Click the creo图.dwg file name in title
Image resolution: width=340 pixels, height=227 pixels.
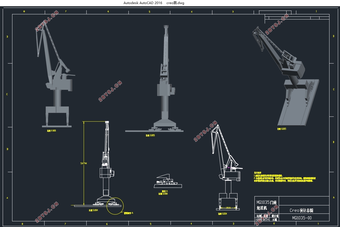pyautogui.click(x=175, y=3)
